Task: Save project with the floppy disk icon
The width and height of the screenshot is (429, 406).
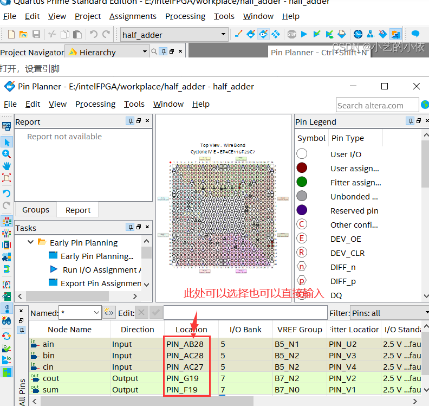Action: click(x=36, y=35)
